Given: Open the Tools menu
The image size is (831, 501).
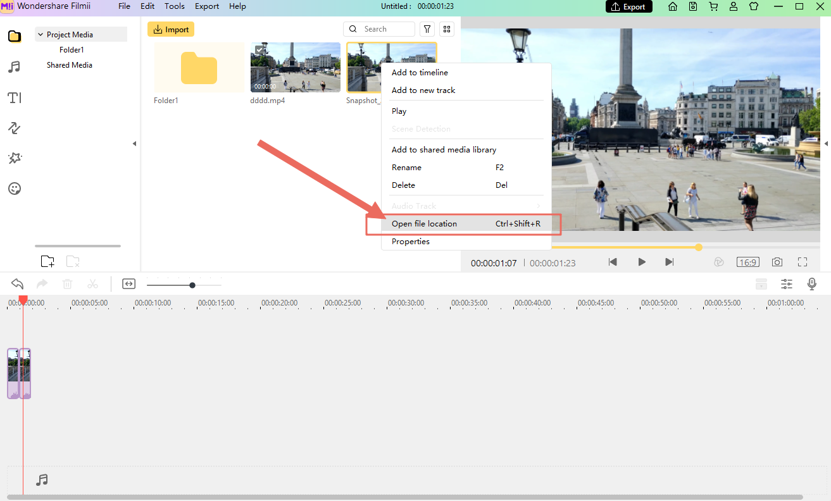Looking at the screenshot, I should pos(175,6).
